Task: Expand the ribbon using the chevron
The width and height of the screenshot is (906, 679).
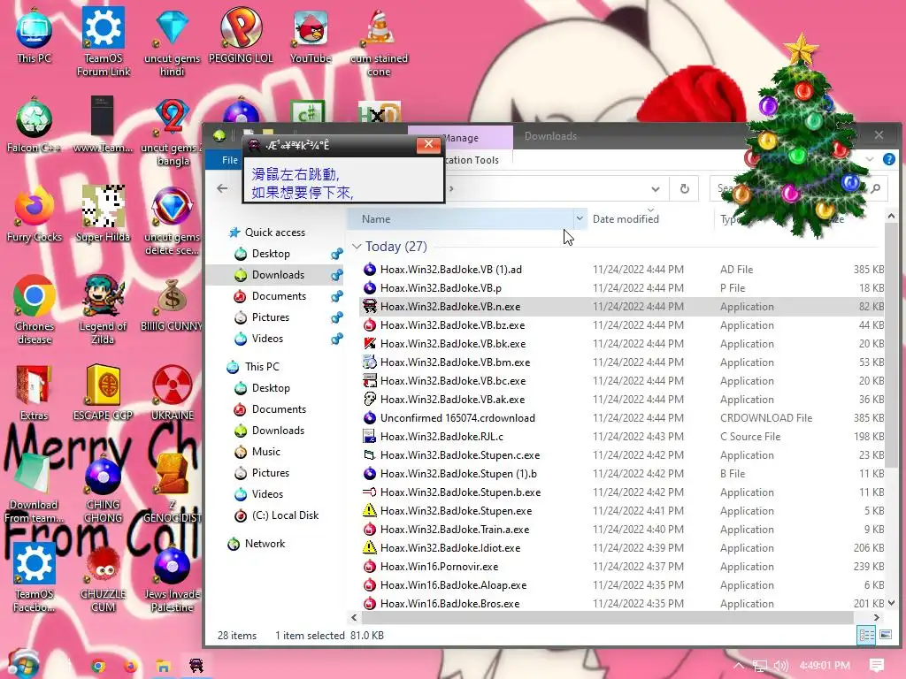Action: (x=870, y=159)
